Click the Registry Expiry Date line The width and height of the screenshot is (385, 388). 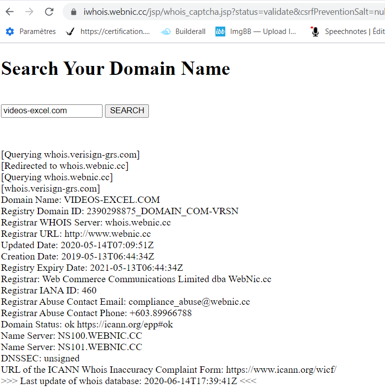(x=92, y=268)
